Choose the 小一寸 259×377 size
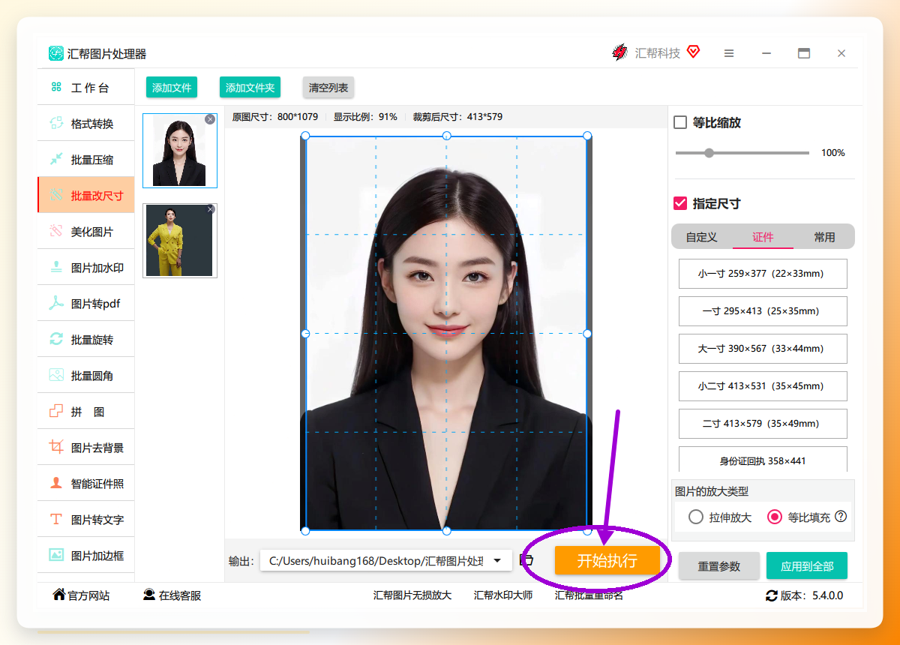 pyautogui.click(x=763, y=274)
